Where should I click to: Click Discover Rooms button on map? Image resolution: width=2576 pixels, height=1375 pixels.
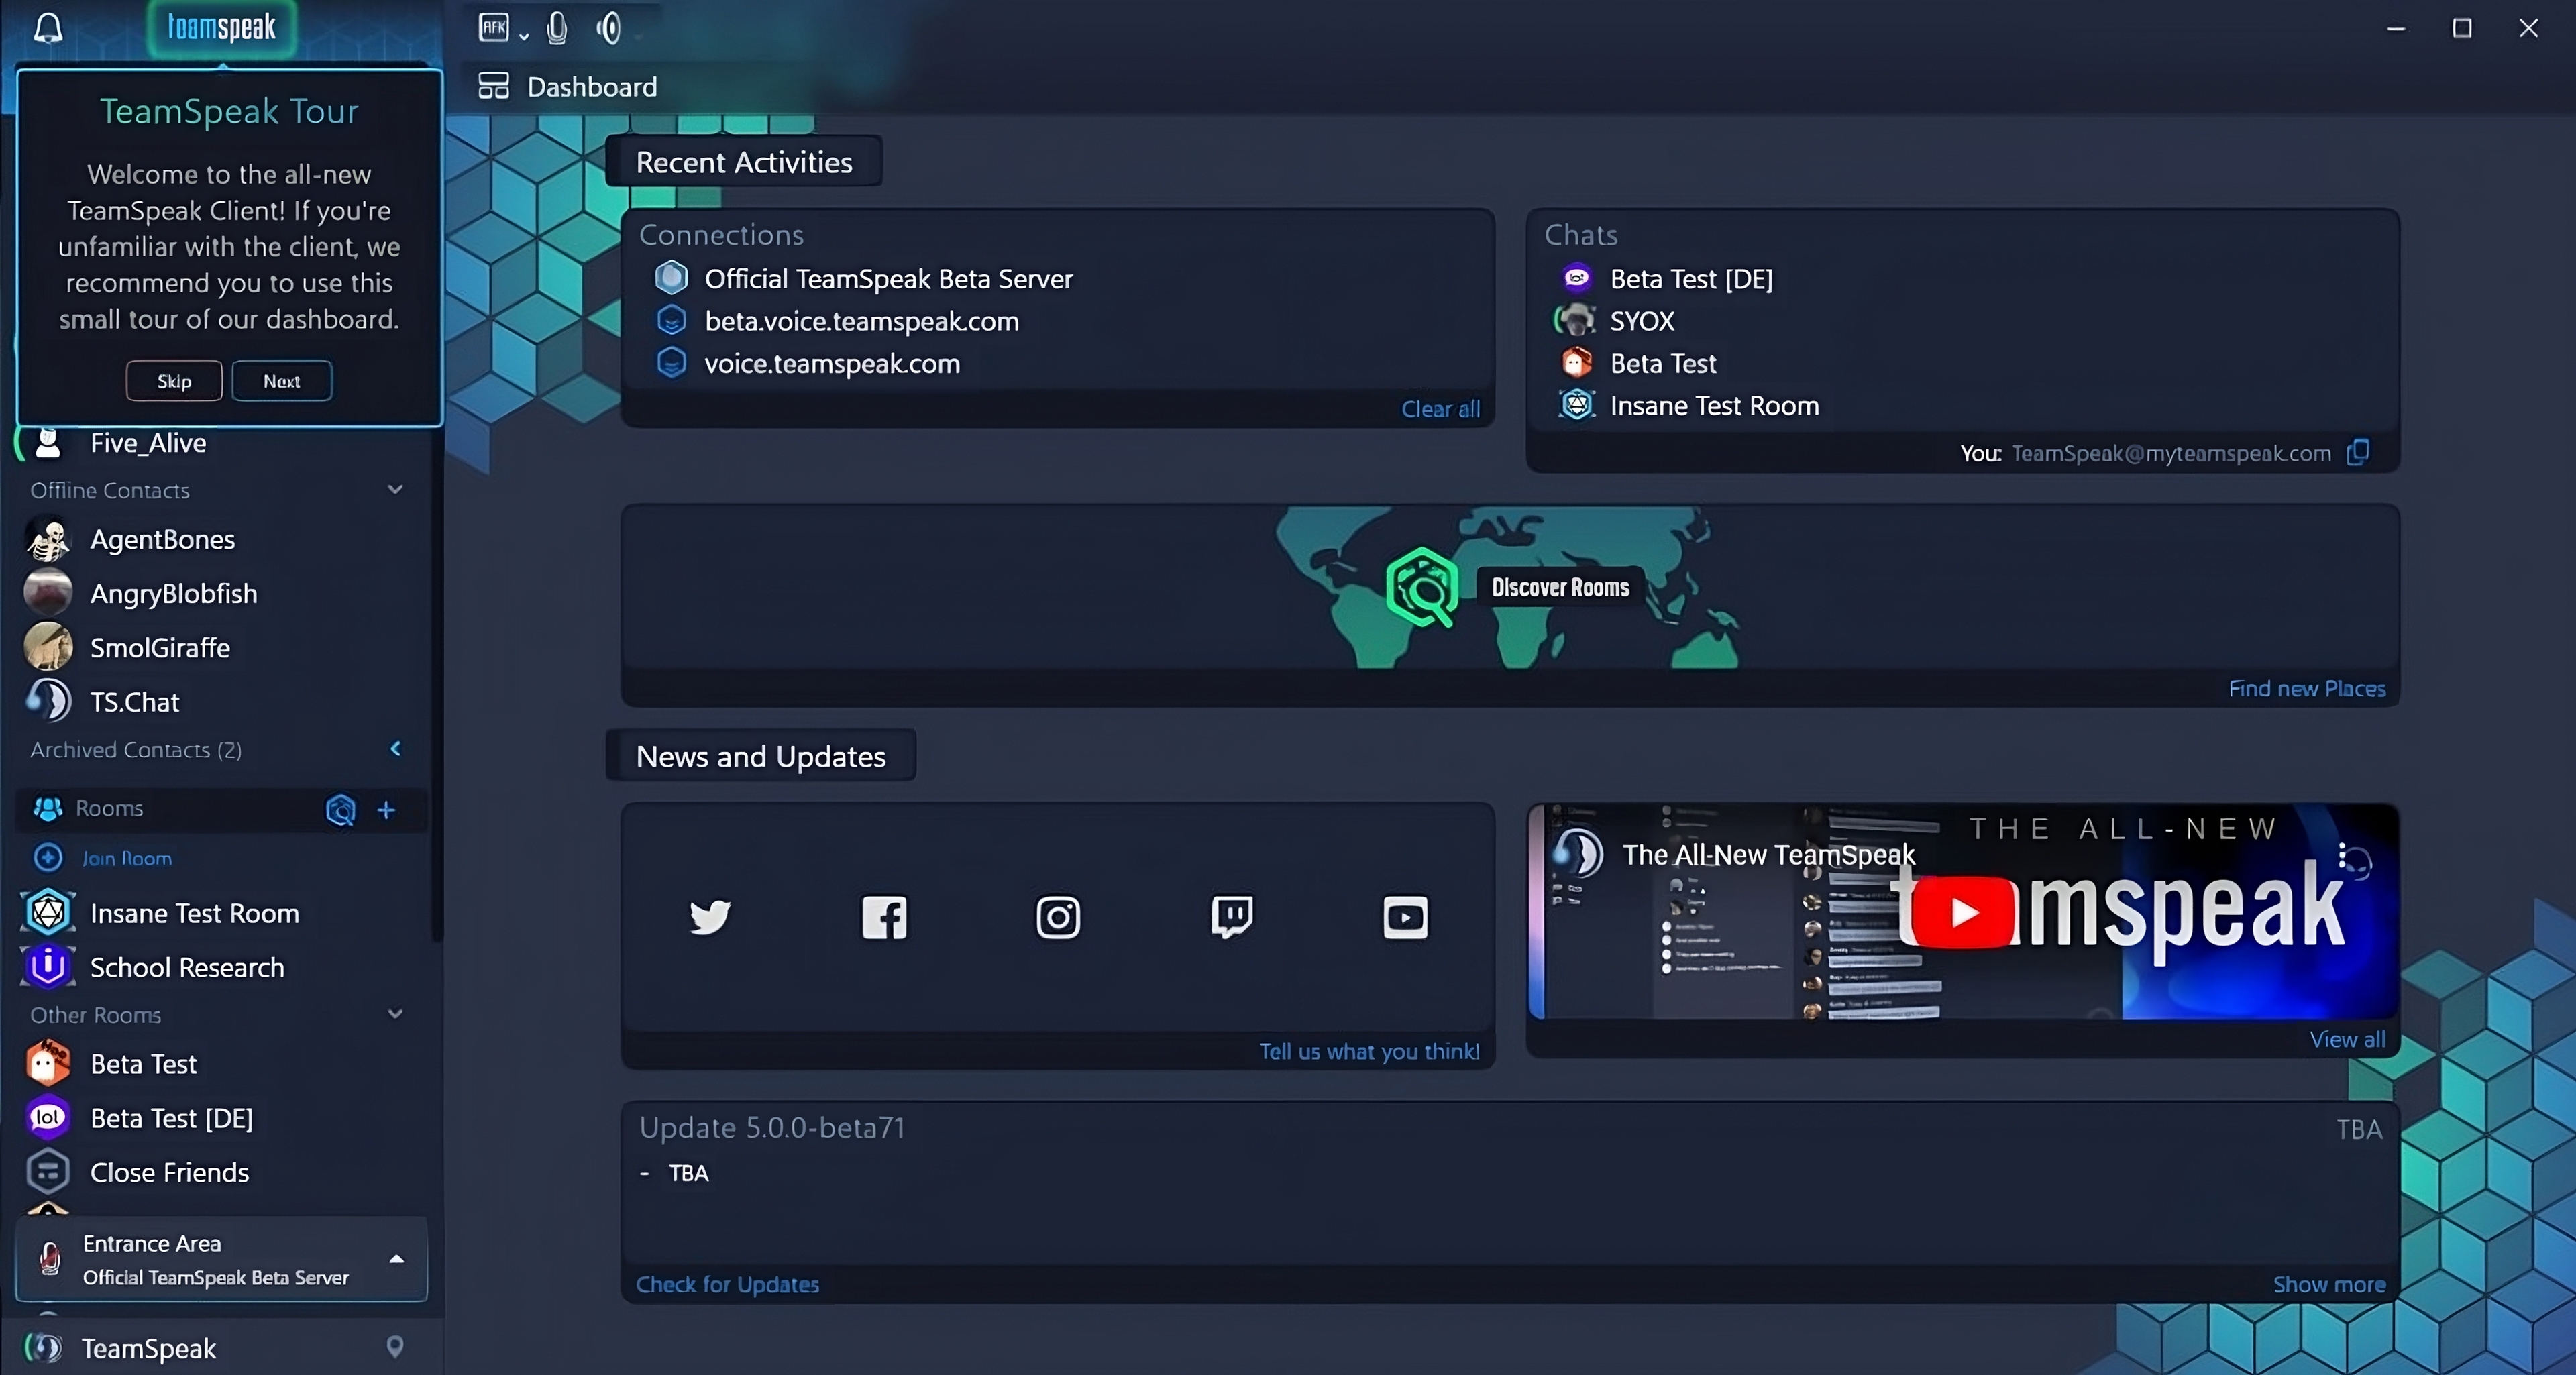pos(1560,587)
